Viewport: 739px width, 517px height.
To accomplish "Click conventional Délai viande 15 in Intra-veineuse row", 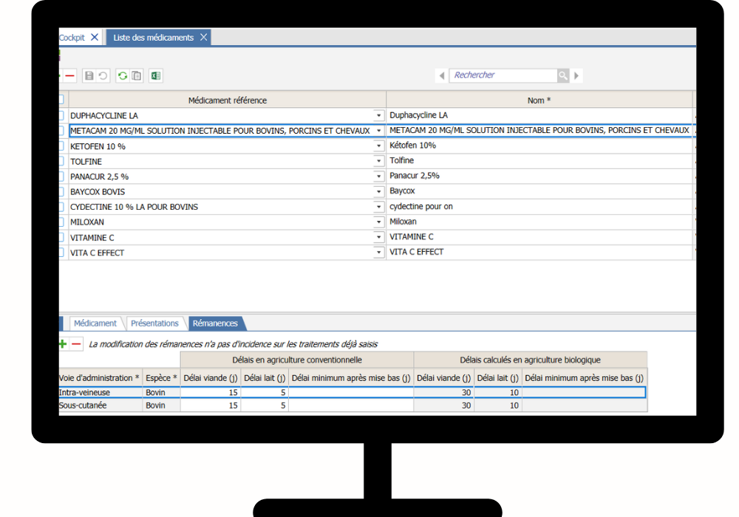I will [210, 393].
